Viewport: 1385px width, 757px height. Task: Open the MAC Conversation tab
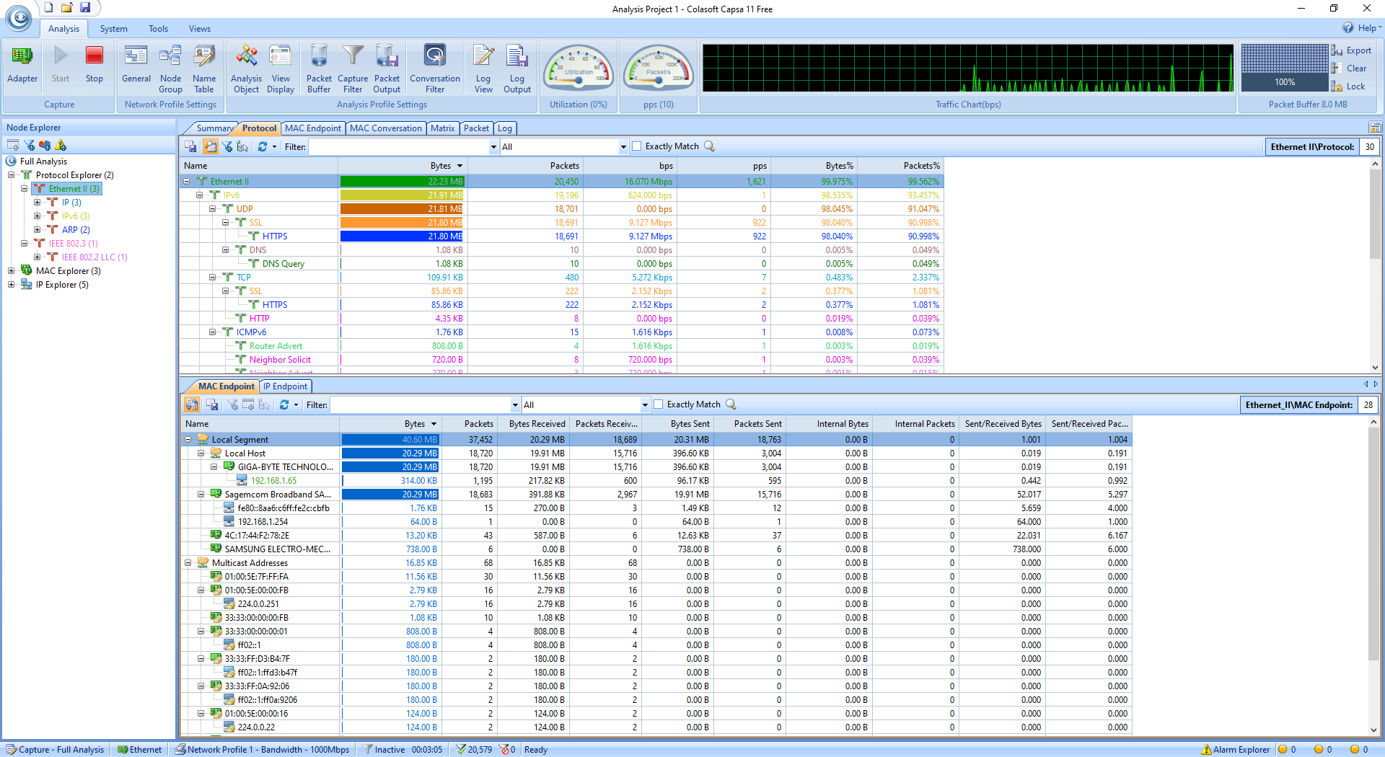pos(385,128)
